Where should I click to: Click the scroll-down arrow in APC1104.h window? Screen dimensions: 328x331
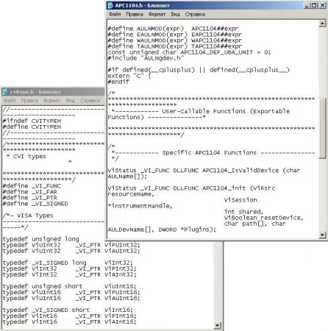[x=322, y=235]
